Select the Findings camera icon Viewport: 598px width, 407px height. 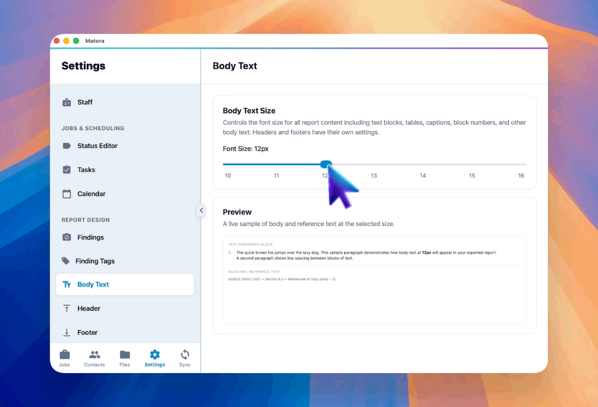point(67,237)
